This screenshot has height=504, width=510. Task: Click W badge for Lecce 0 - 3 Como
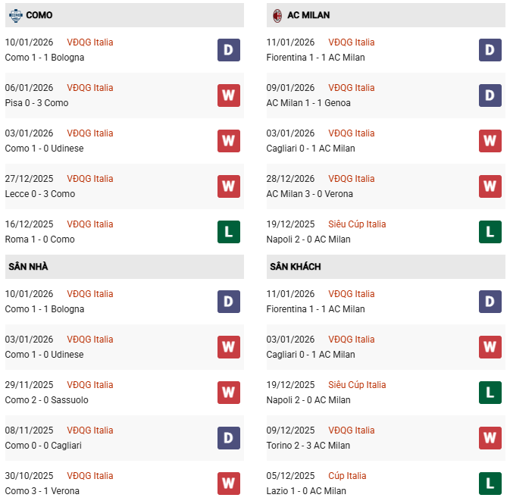point(228,186)
